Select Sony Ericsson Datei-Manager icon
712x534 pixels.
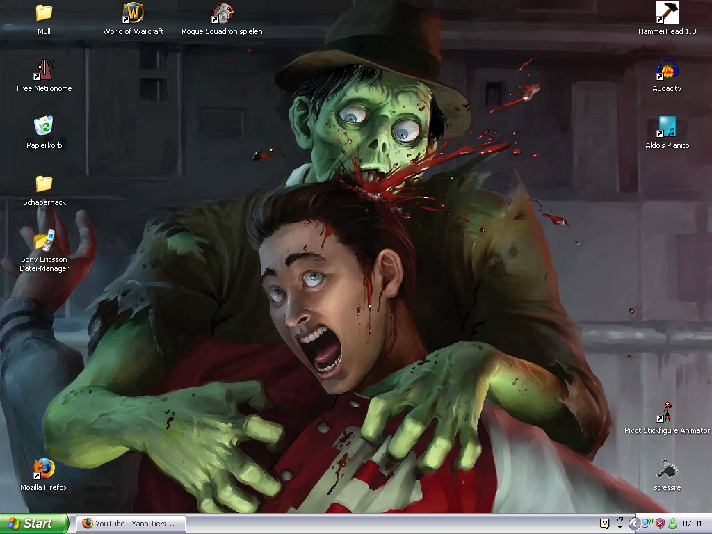tap(44, 241)
